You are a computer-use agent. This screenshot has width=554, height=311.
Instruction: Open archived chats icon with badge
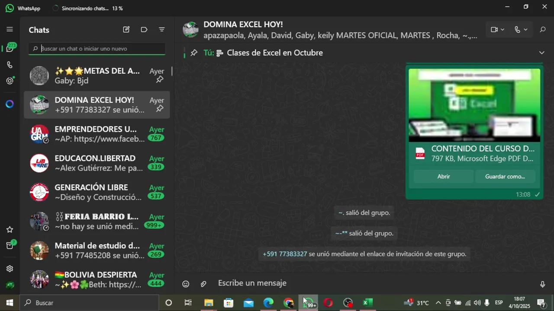[x=10, y=245]
